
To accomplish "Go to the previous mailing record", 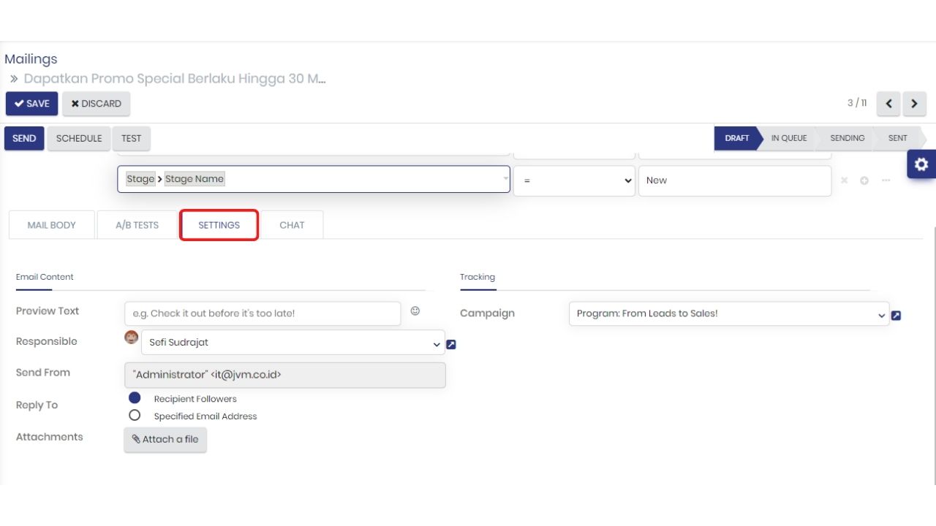I will [x=888, y=104].
